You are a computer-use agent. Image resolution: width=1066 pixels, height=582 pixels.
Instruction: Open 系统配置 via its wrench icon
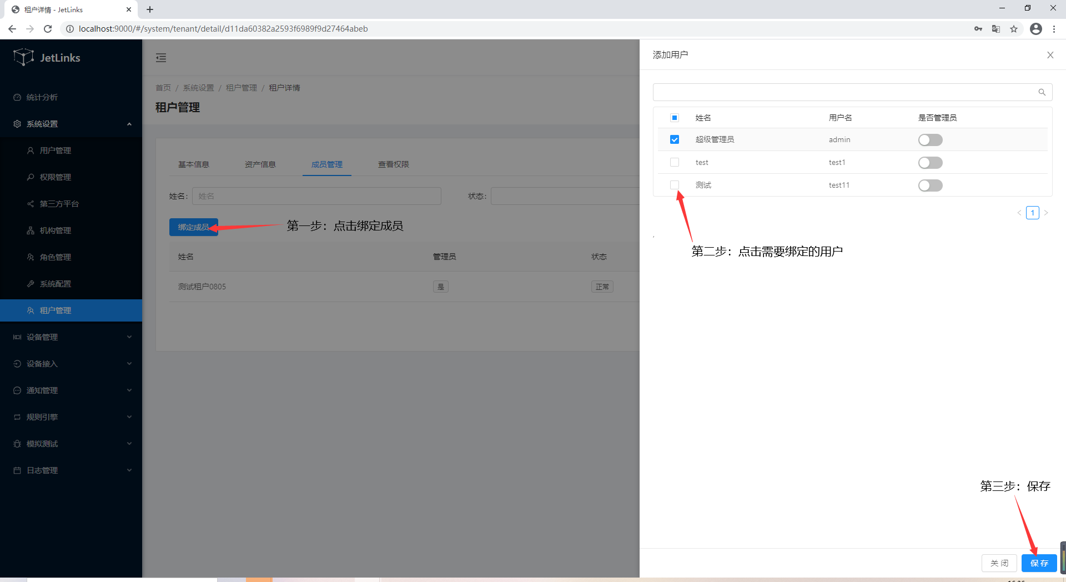point(32,283)
